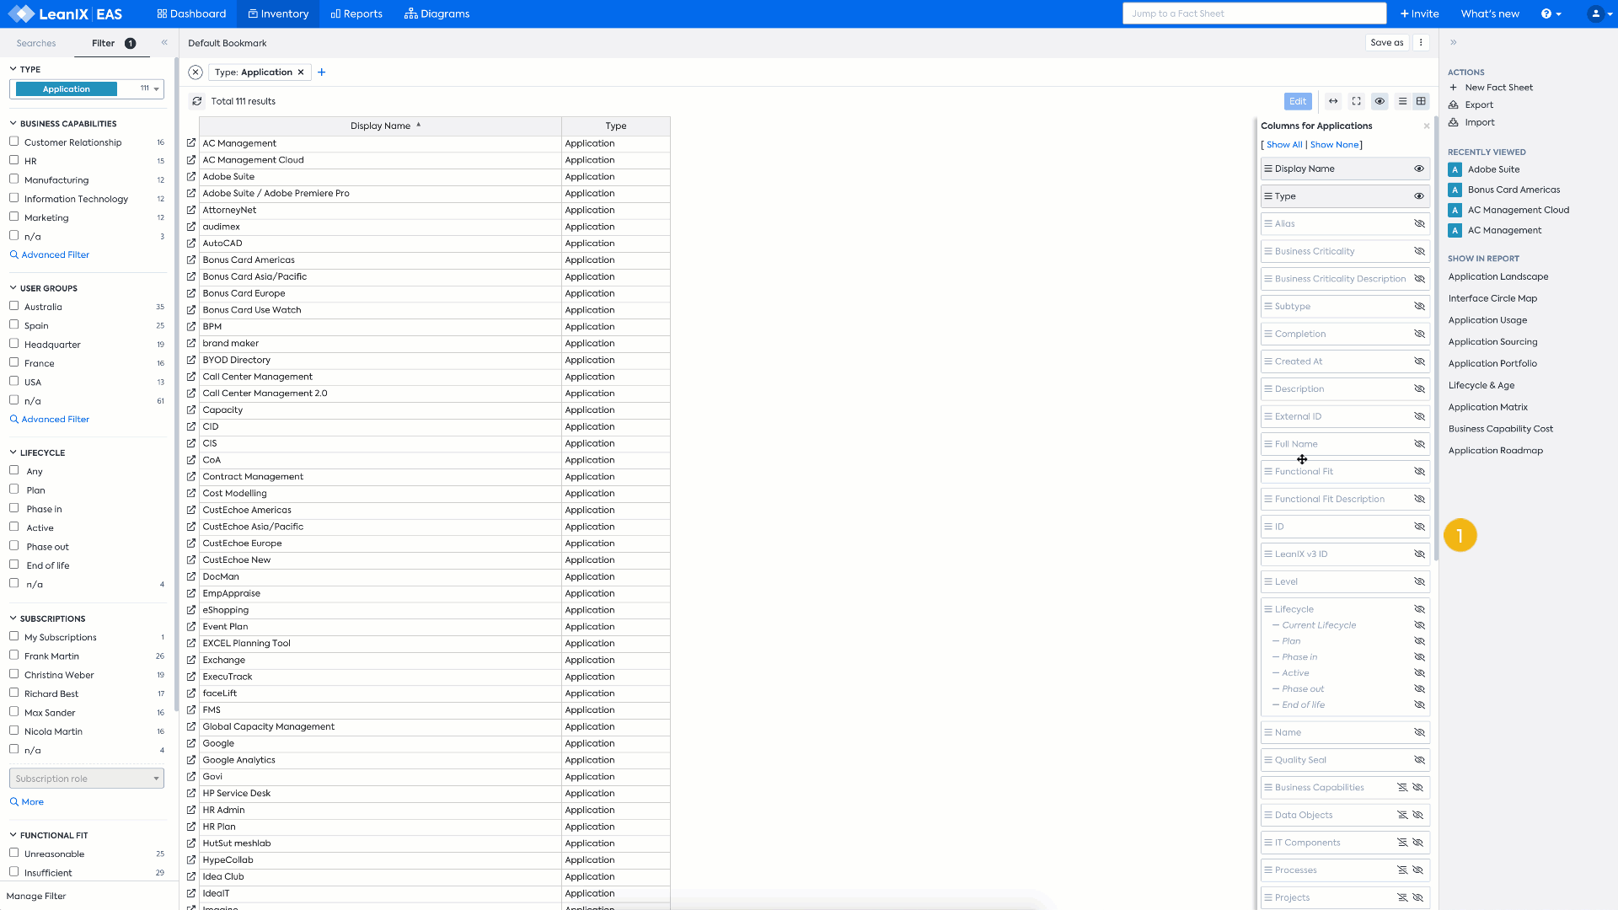Open AutoCAD fact sheet link icon

191,244
